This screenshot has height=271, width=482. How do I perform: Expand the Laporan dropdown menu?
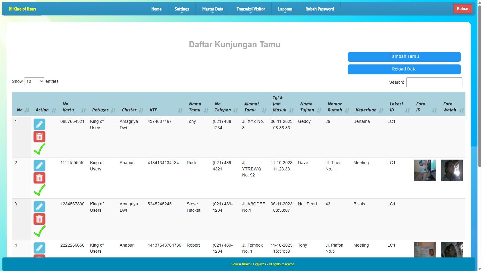coord(285,9)
